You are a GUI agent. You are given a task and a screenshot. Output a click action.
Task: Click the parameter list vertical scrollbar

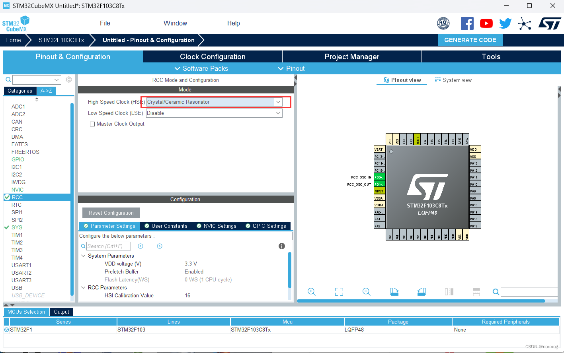tap(290, 270)
